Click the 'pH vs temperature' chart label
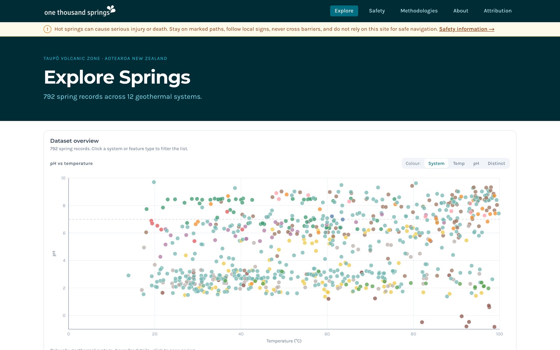The height and width of the screenshot is (350, 560). pyautogui.click(x=71, y=163)
